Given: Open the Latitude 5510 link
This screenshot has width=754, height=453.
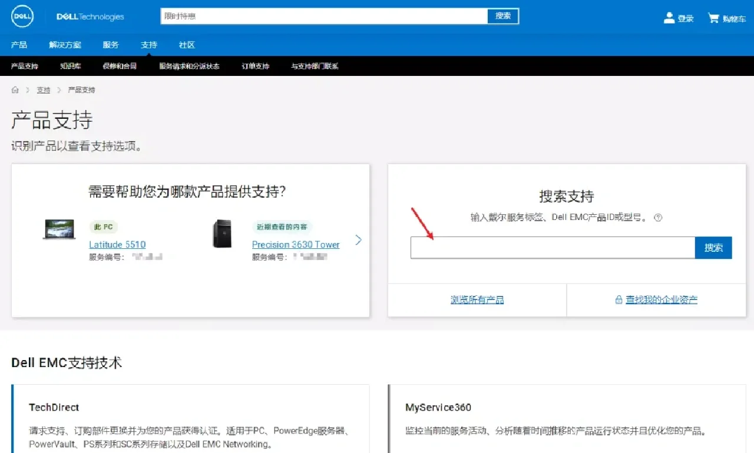Looking at the screenshot, I should (x=117, y=245).
